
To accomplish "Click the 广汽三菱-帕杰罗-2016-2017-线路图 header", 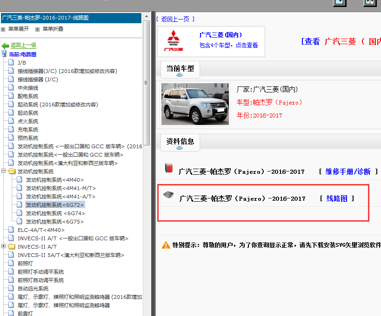I will coord(71,18).
